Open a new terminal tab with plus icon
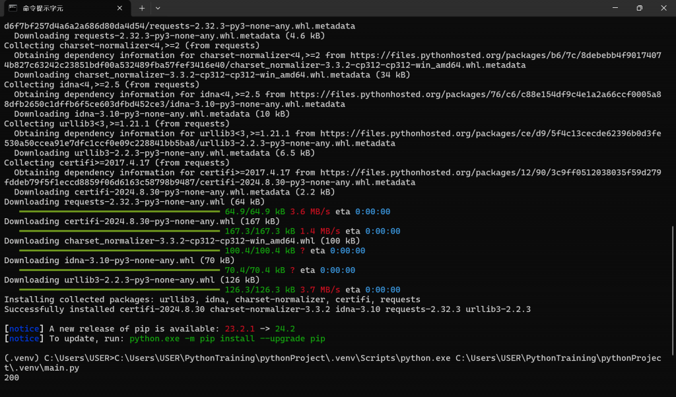This screenshot has height=397, width=676. point(142,8)
